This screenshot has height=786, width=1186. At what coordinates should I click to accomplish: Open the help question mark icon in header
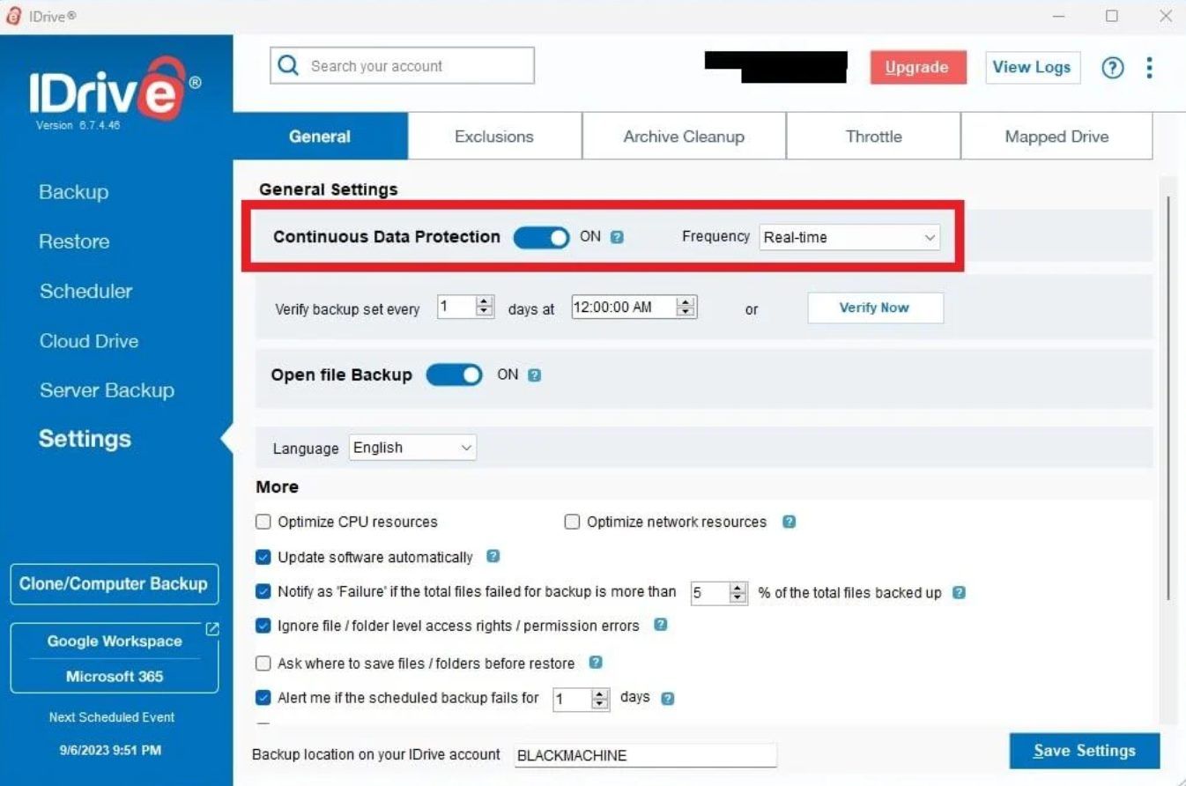[1113, 68]
